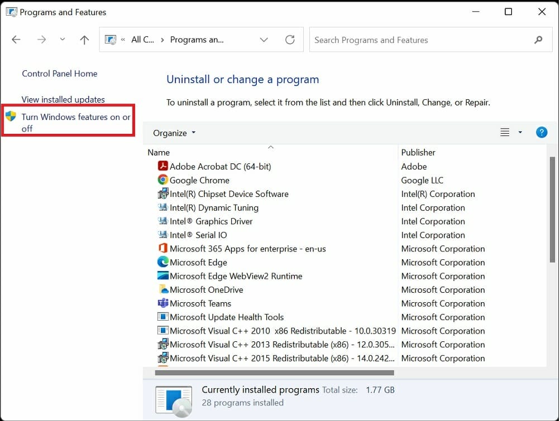The height and width of the screenshot is (421, 560).
Task: Click the Forward navigation arrow
Action: tap(41, 40)
